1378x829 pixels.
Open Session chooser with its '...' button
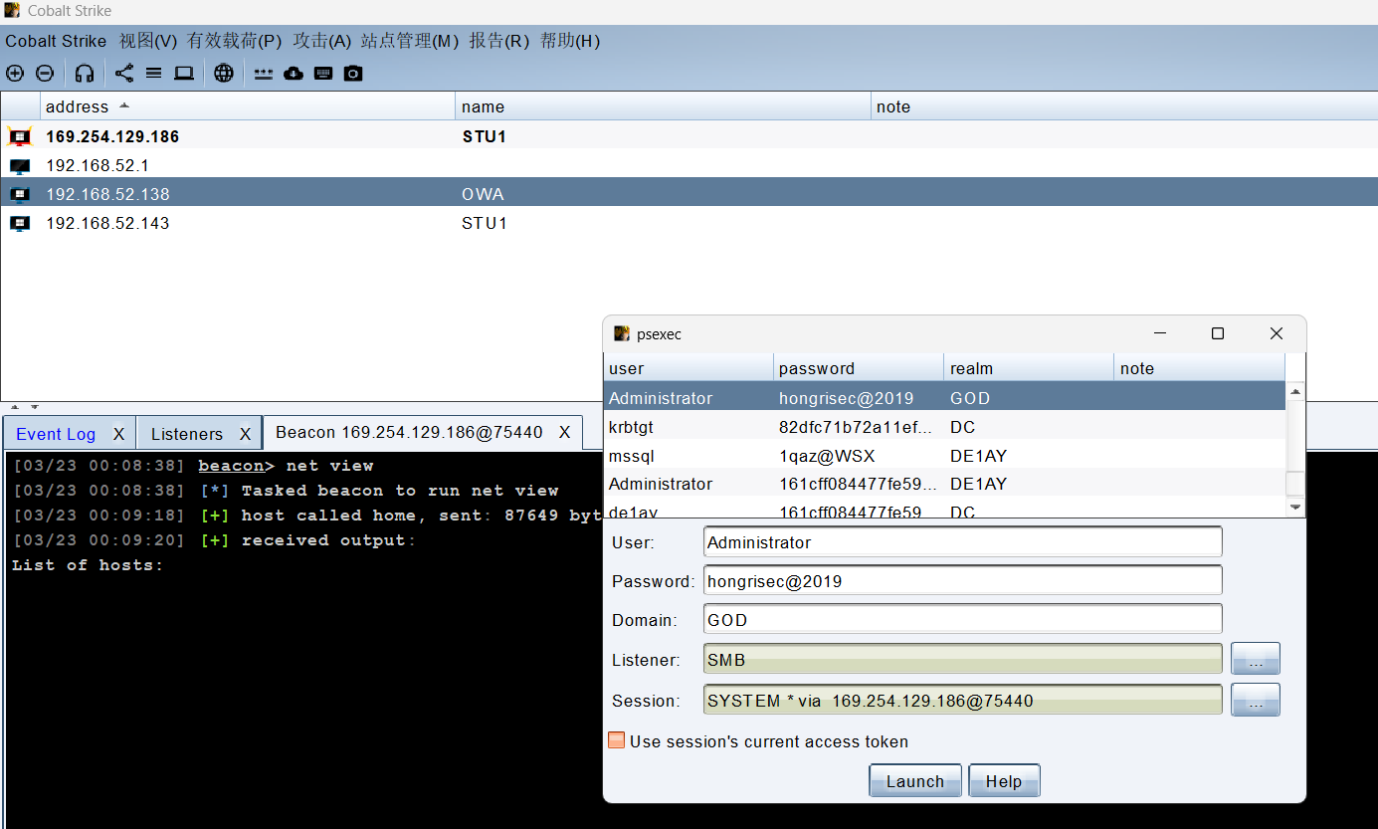(1256, 700)
